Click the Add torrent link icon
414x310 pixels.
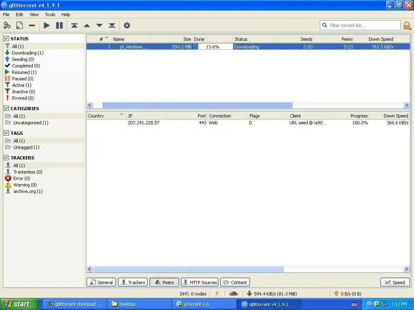pyautogui.click(x=7, y=25)
